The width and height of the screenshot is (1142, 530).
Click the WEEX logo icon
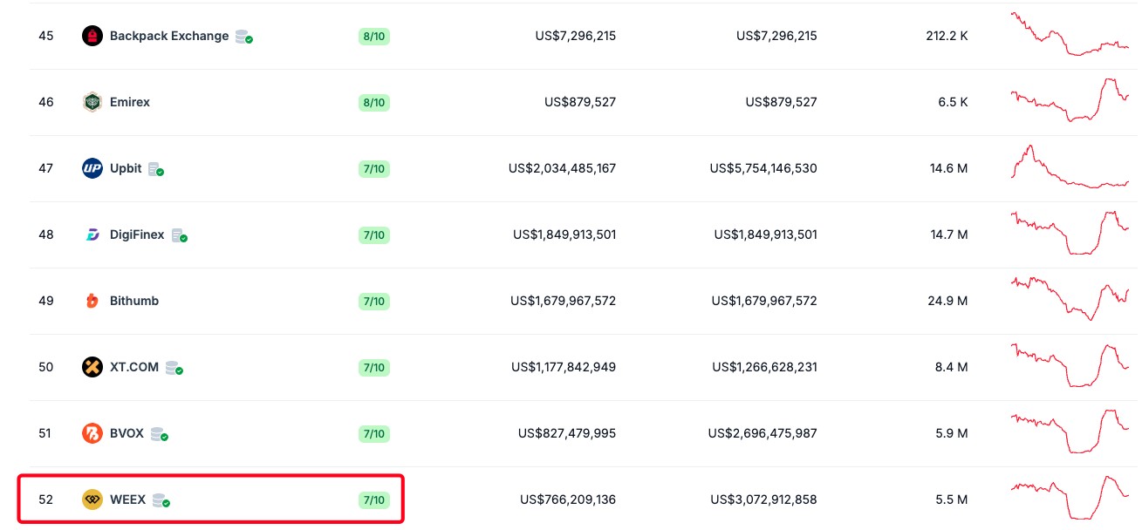(92, 499)
